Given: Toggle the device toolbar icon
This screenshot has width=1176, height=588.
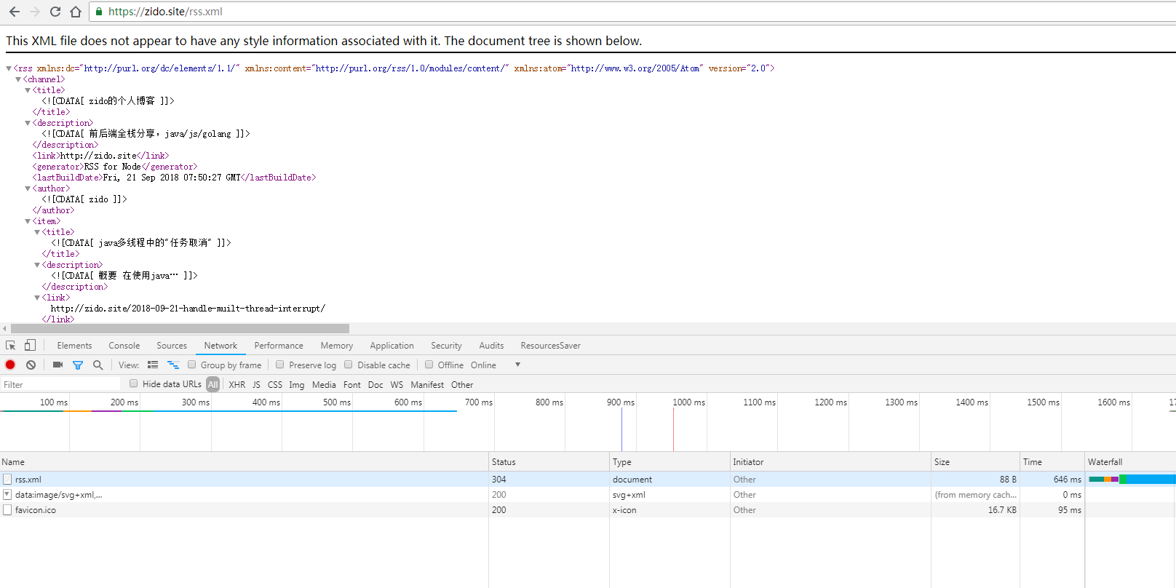Looking at the screenshot, I should click(x=30, y=346).
